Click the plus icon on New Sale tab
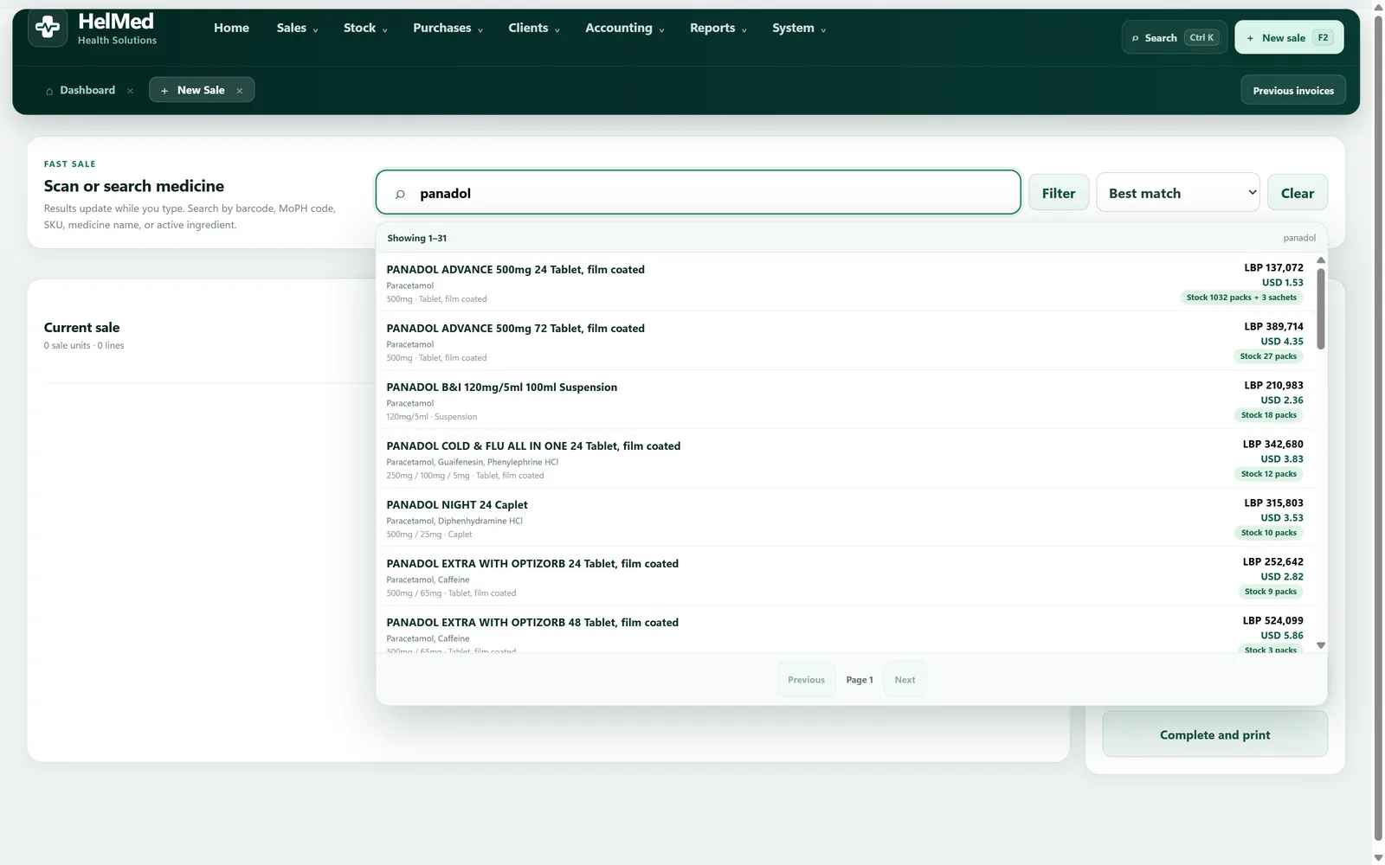The image size is (1385, 865). [x=164, y=91]
